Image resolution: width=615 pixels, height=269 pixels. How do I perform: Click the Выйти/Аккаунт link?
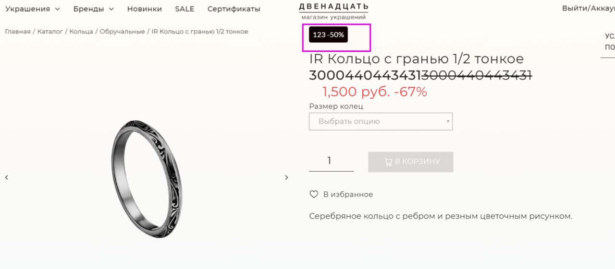coord(588,8)
